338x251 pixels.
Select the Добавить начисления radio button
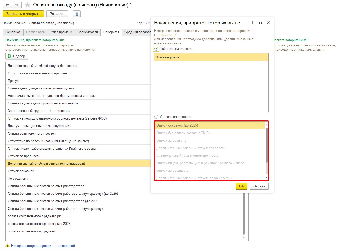[156, 49]
